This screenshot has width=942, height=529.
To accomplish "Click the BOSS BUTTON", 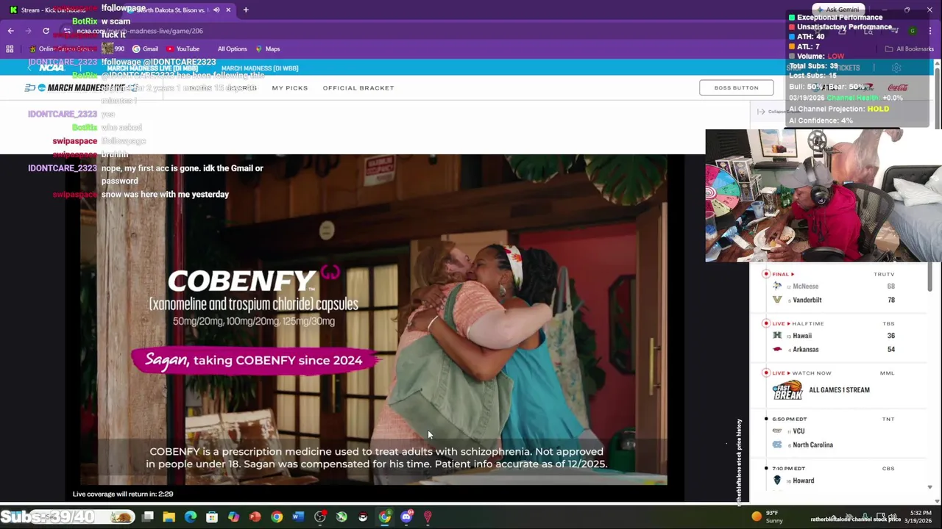I will pos(736,88).
